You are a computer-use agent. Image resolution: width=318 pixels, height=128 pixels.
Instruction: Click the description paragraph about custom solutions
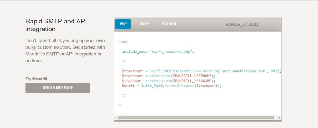tap(63, 51)
